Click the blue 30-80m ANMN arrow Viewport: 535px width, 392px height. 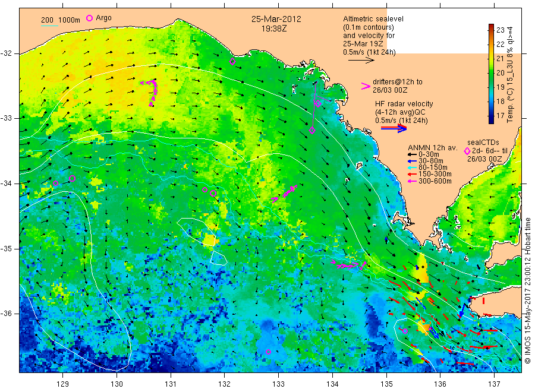[x=412, y=161]
